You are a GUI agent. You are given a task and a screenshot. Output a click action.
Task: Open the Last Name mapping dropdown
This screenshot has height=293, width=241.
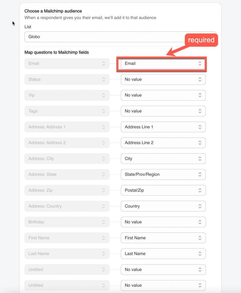(163, 253)
